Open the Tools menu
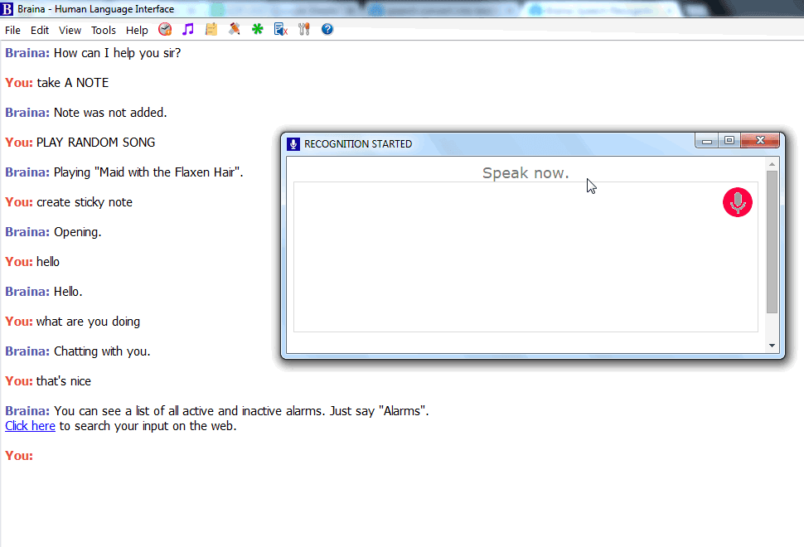This screenshot has width=804, height=547. (x=103, y=30)
